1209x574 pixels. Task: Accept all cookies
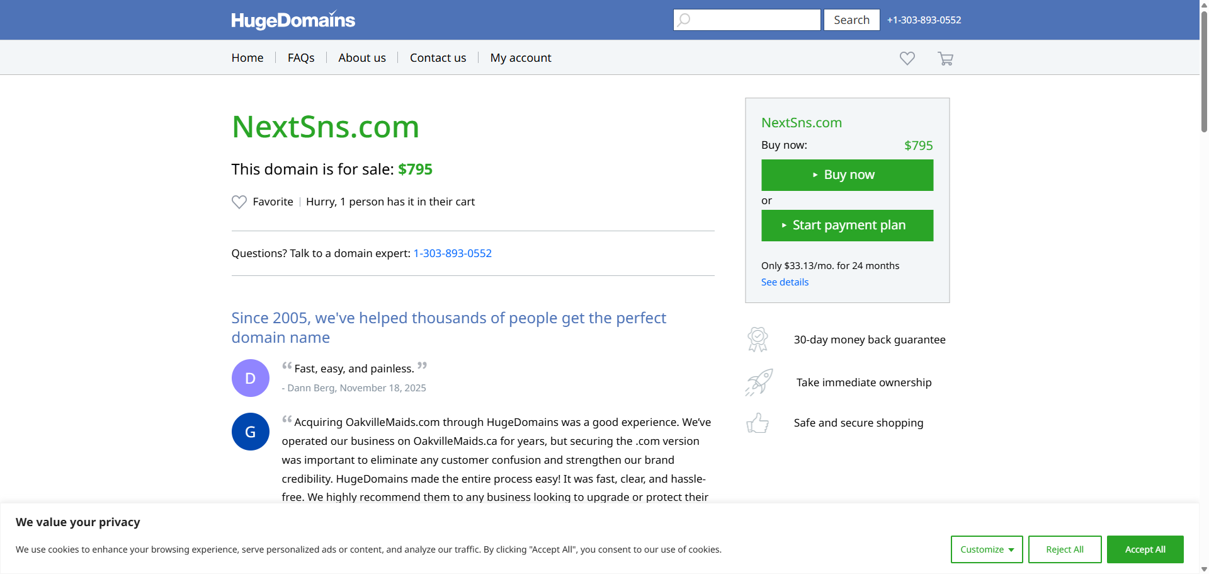click(1145, 549)
